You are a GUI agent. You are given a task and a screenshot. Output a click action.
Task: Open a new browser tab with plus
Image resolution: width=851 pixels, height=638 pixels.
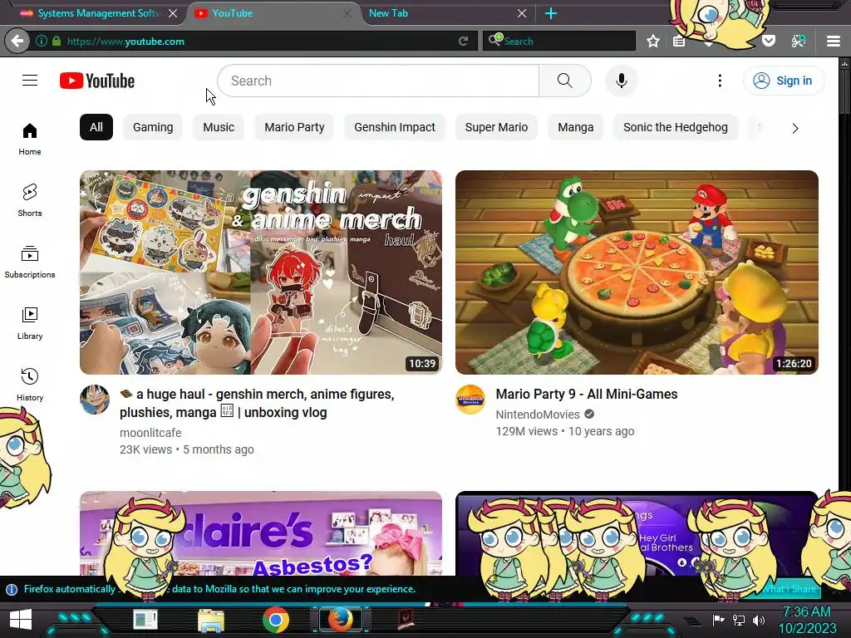(551, 13)
